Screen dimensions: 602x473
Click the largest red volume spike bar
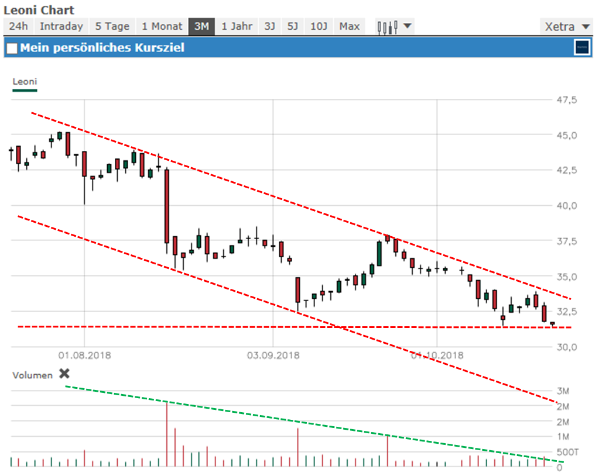167,434
